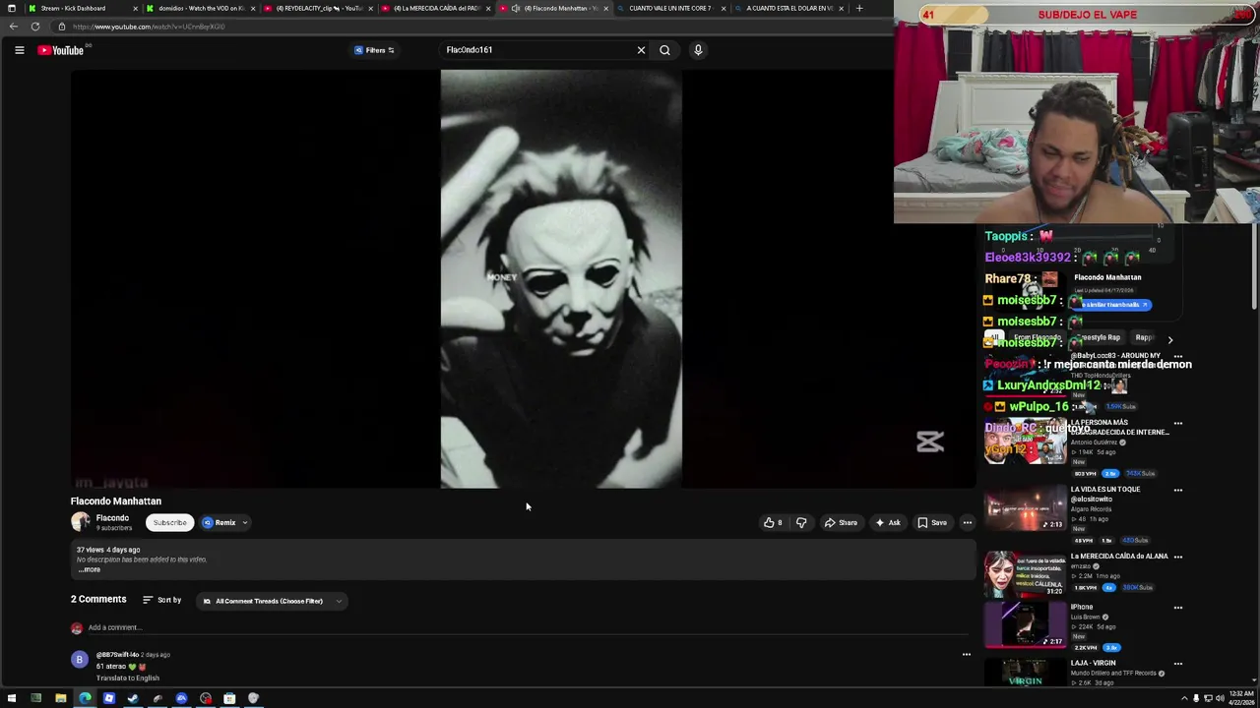
Task: Click the Flacondo channel name link
Action: coord(112,518)
